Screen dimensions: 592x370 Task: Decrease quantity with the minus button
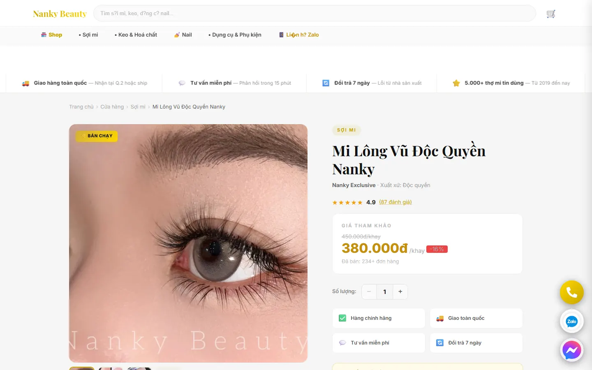pyautogui.click(x=369, y=292)
